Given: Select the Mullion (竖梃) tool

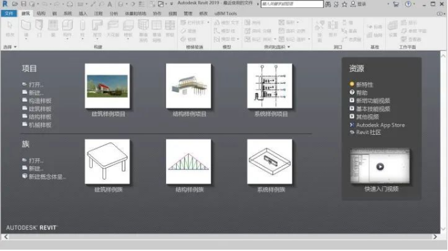Looking at the screenshot, I should pyautogui.click(x=169, y=29).
